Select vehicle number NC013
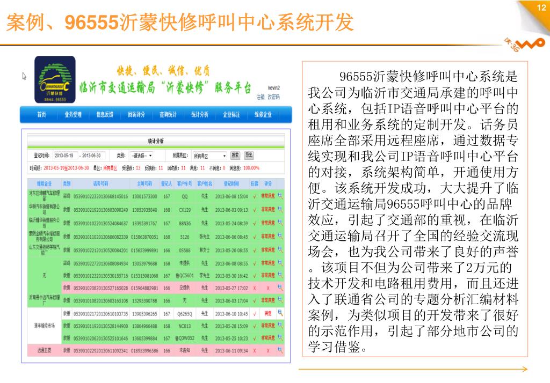Viewport: 550px width, 383px height. pos(185,326)
